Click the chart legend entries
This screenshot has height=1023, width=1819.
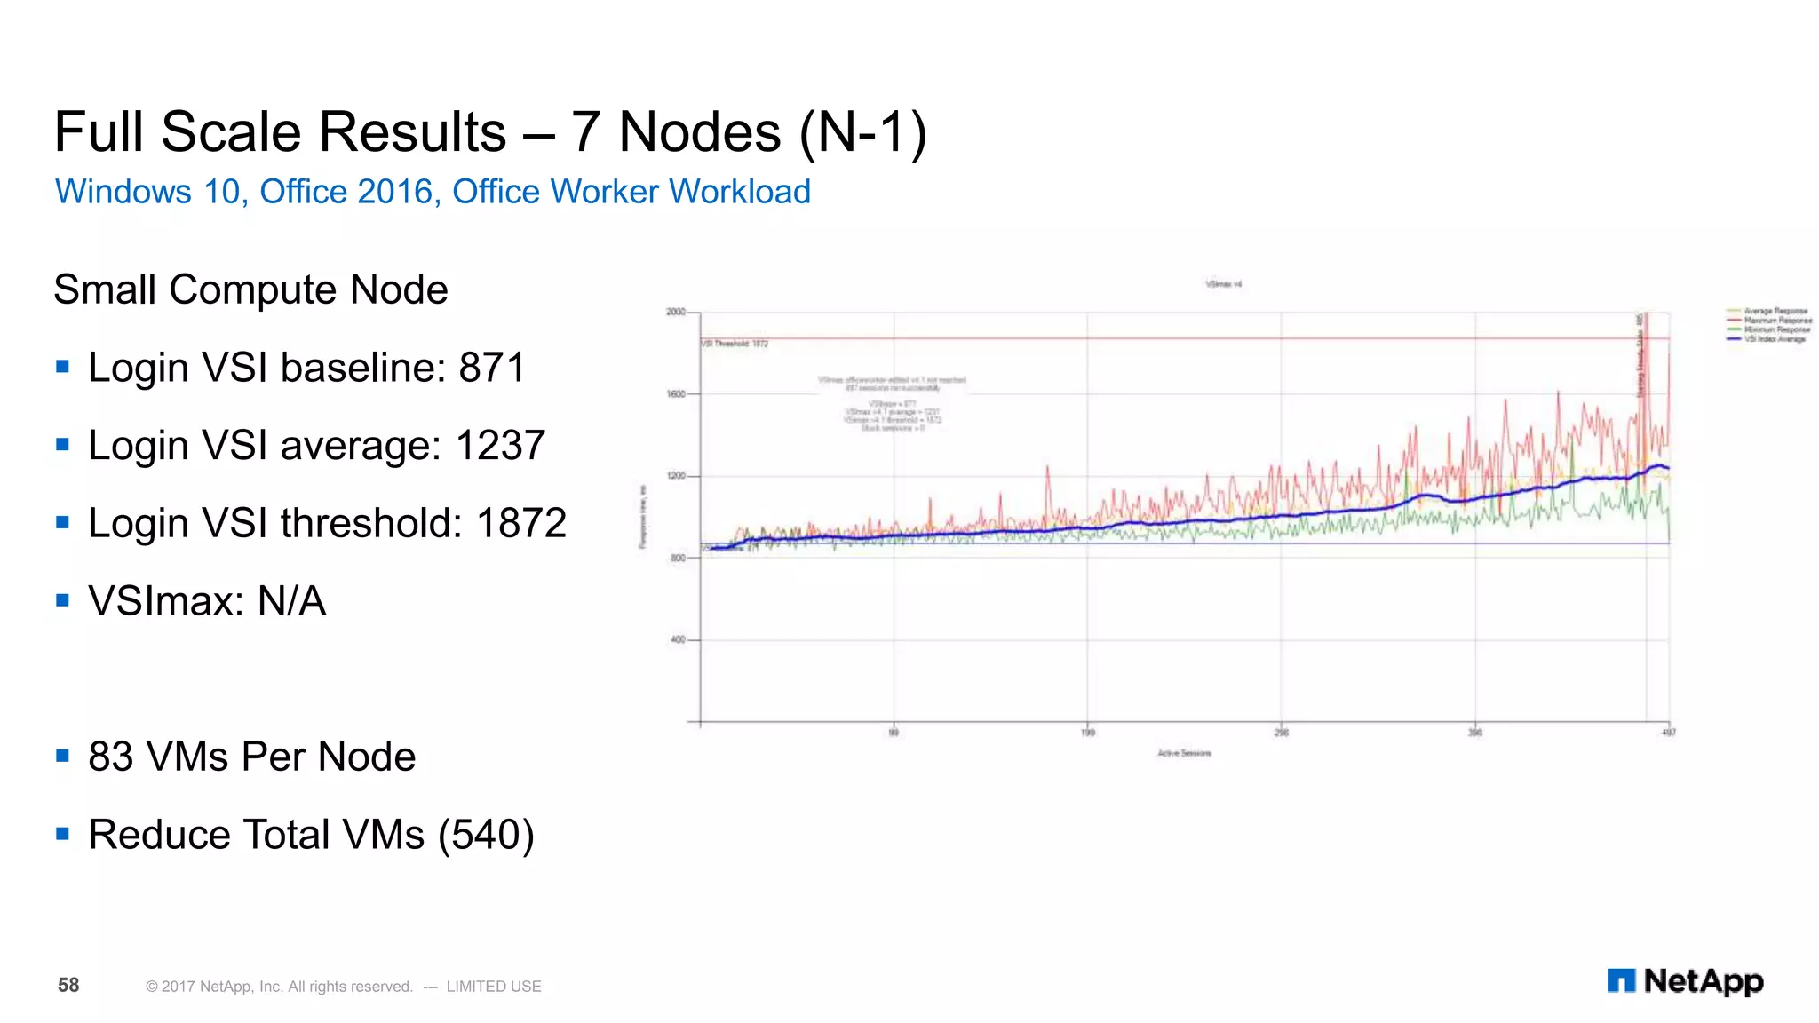[x=1769, y=325]
